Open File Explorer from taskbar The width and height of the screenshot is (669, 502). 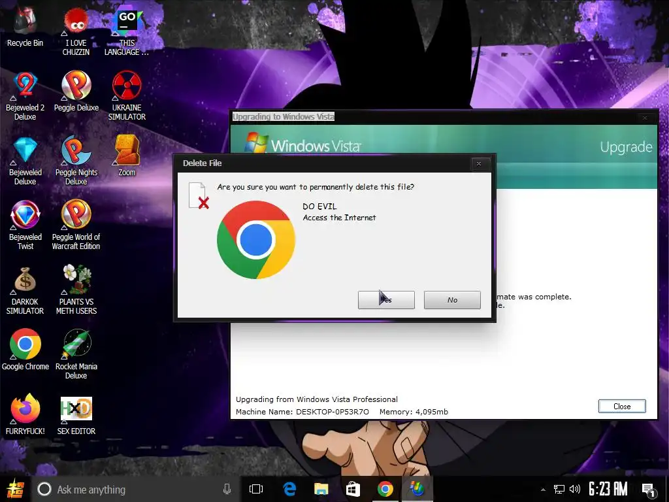pyautogui.click(x=321, y=489)
